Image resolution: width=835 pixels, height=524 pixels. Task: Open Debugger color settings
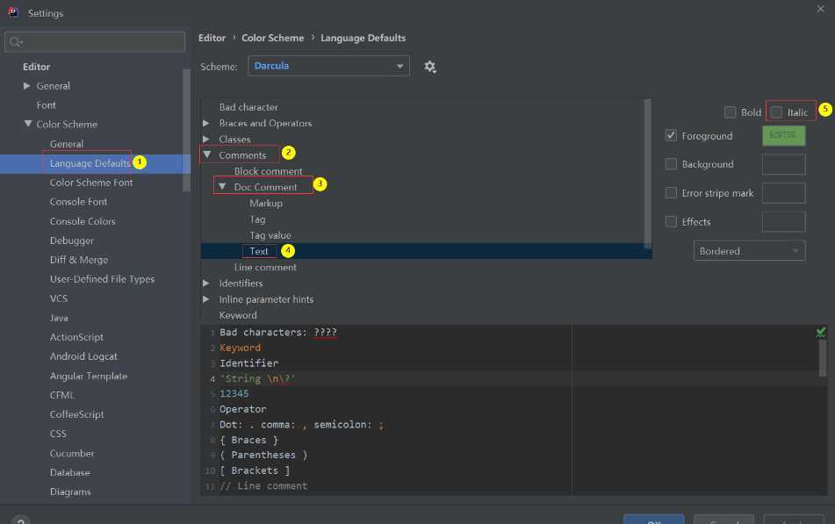pos(72,240)
